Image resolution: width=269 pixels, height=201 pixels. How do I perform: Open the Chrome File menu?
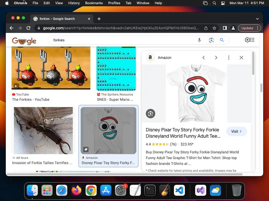35,3
